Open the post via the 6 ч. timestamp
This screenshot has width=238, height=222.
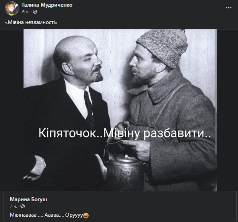pos(25,12)
